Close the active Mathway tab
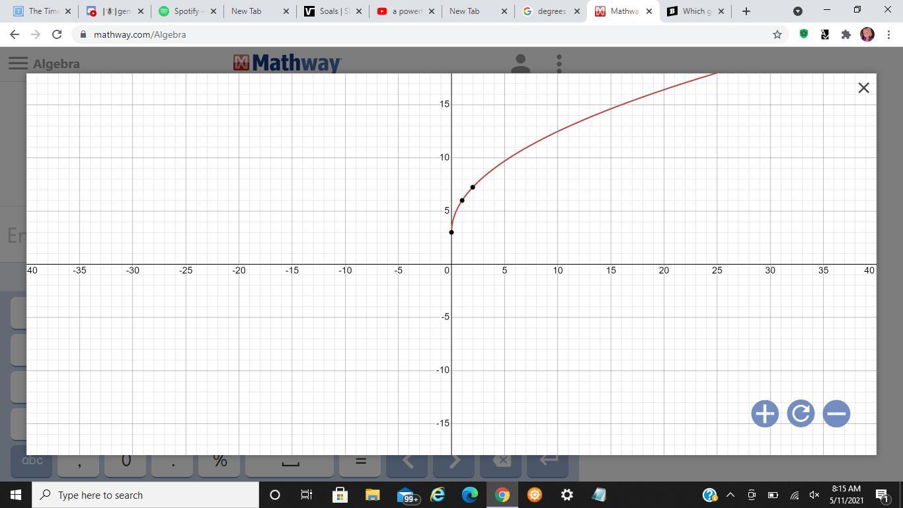Viewport: 903px width, 508px height. click(649, 11)
